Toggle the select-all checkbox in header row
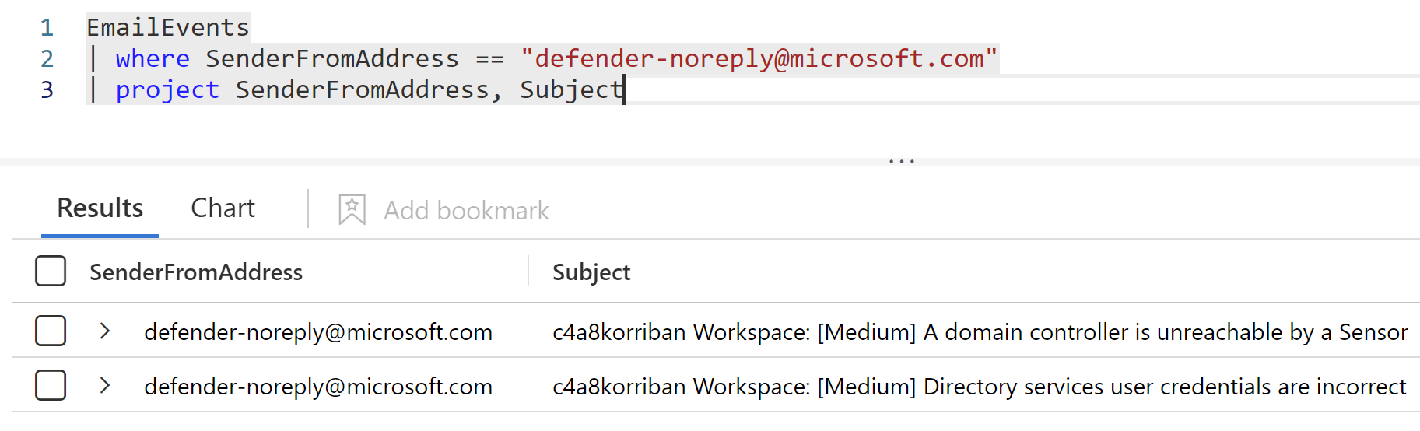Image resolution: width=1420 pixels, height=431 pixels. (51, 272)
